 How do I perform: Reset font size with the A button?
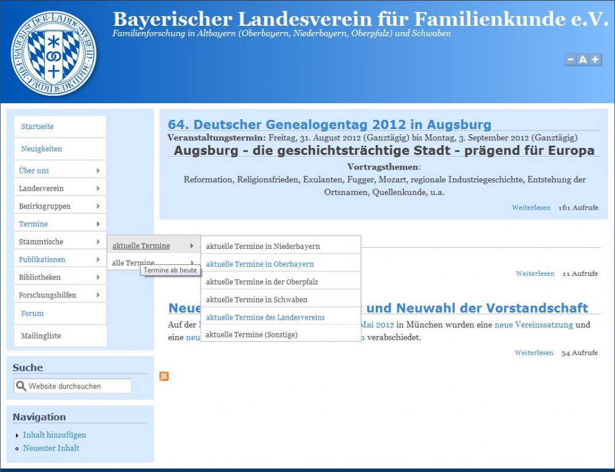582,60
